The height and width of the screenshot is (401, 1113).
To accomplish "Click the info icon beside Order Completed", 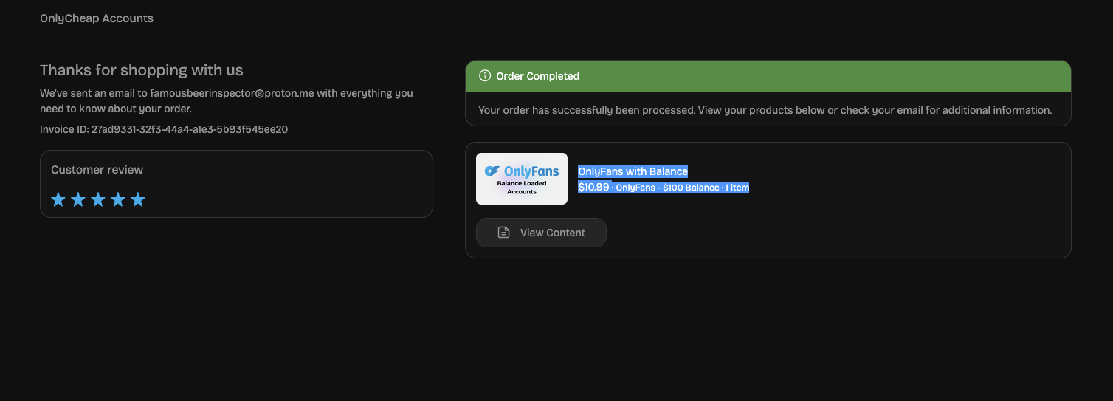I will click(x=485, y=76).
